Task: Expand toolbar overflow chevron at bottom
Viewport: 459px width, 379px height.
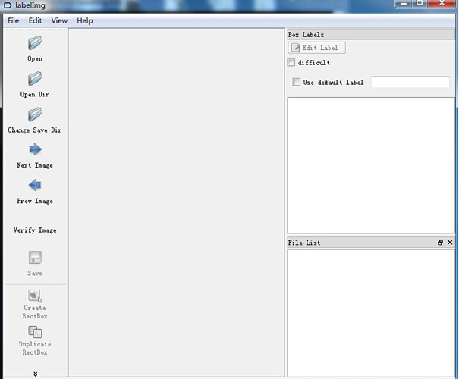Action: (x=35, y=374)
